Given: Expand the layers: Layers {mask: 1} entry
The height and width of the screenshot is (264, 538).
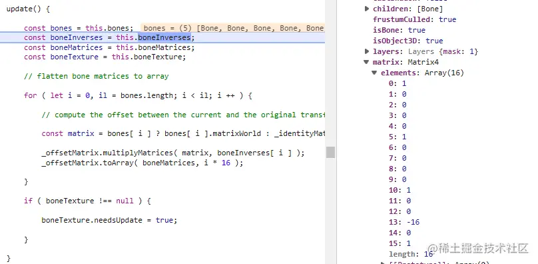Looking at the screenshot, I should [367, 51].
